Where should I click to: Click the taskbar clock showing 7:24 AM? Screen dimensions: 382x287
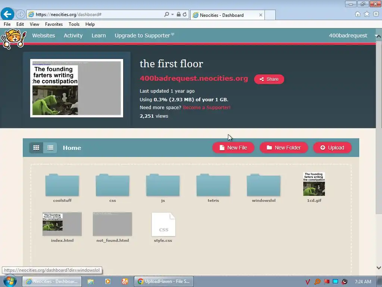[363, 282]
